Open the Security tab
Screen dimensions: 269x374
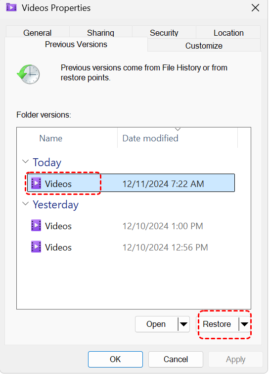[164, 32]
